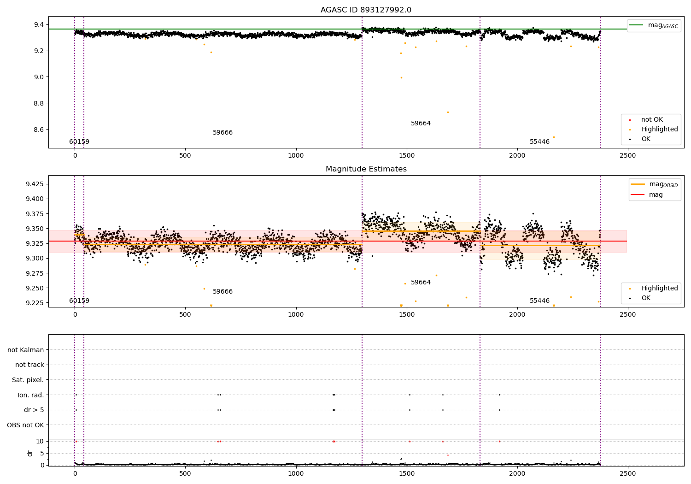691x484 pixels.
Task: Click the "9.225" y-axis tick label
Action: pyautogui.click(x=35, y=303)
